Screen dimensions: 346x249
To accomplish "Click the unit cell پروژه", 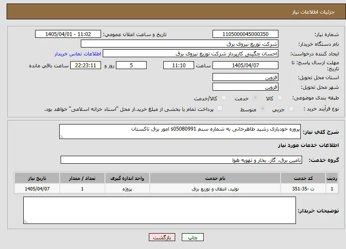I will (x=127, y=189).
